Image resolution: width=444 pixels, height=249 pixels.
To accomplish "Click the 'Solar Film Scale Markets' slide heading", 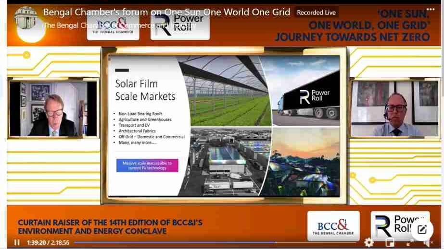I will coord(145,90).
